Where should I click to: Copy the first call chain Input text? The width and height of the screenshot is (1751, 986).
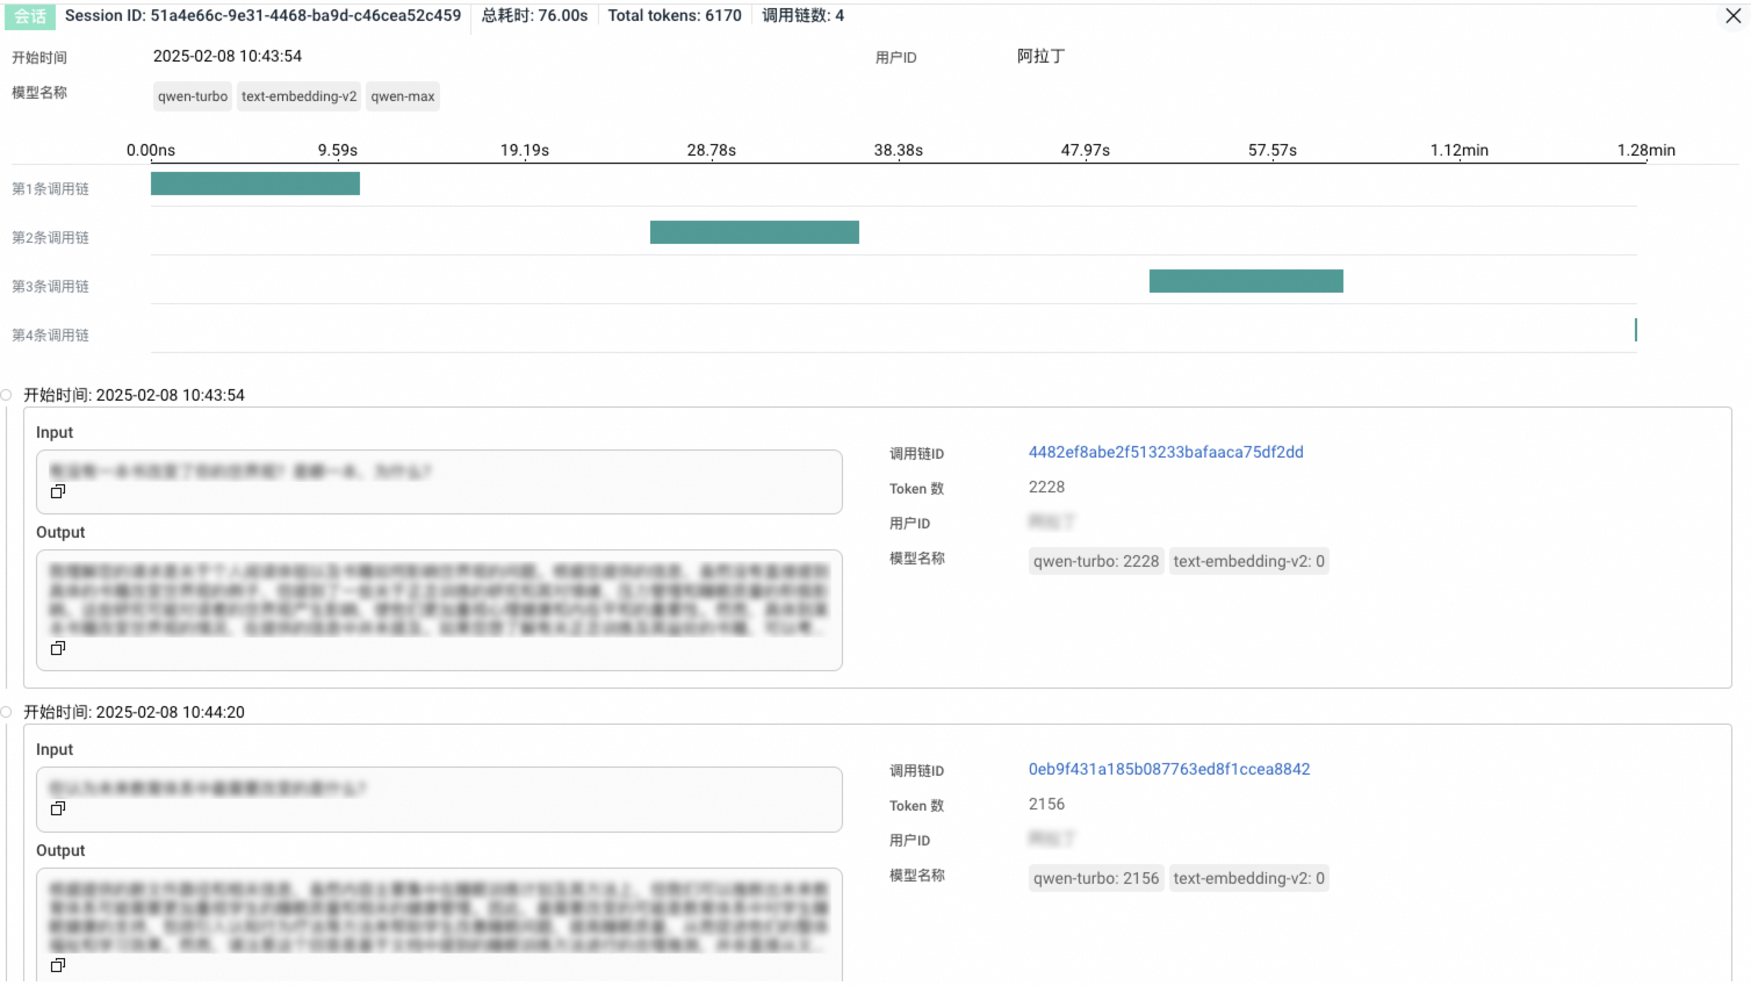tap(58, 491)
